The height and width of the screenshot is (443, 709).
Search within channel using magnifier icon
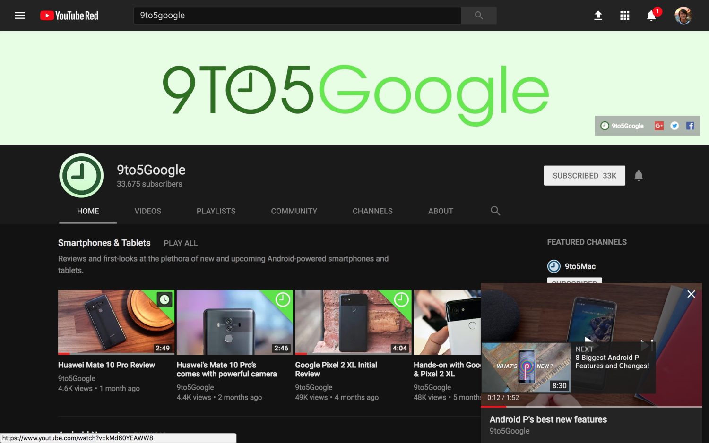pos(495,211)
